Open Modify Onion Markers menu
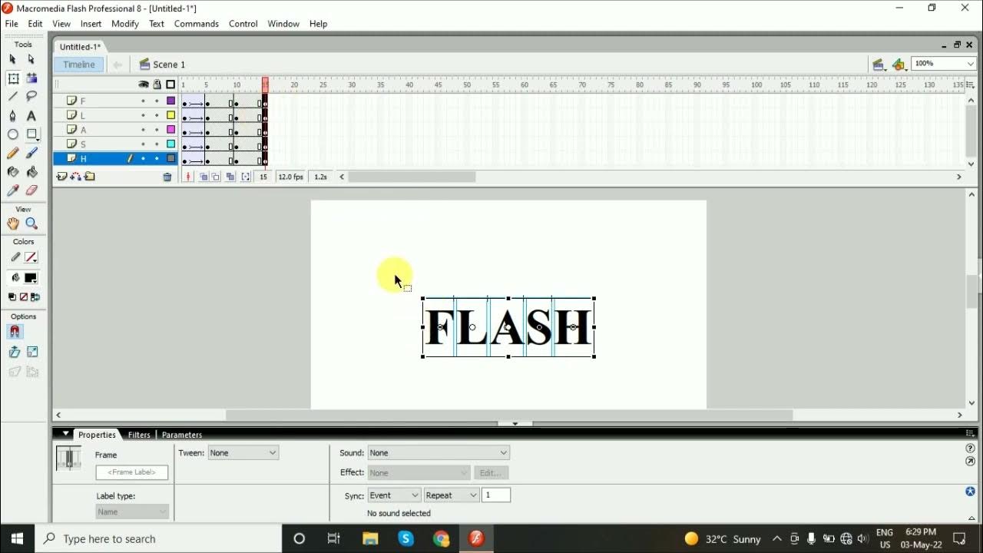The image size is (983, 553). point(246,177)
